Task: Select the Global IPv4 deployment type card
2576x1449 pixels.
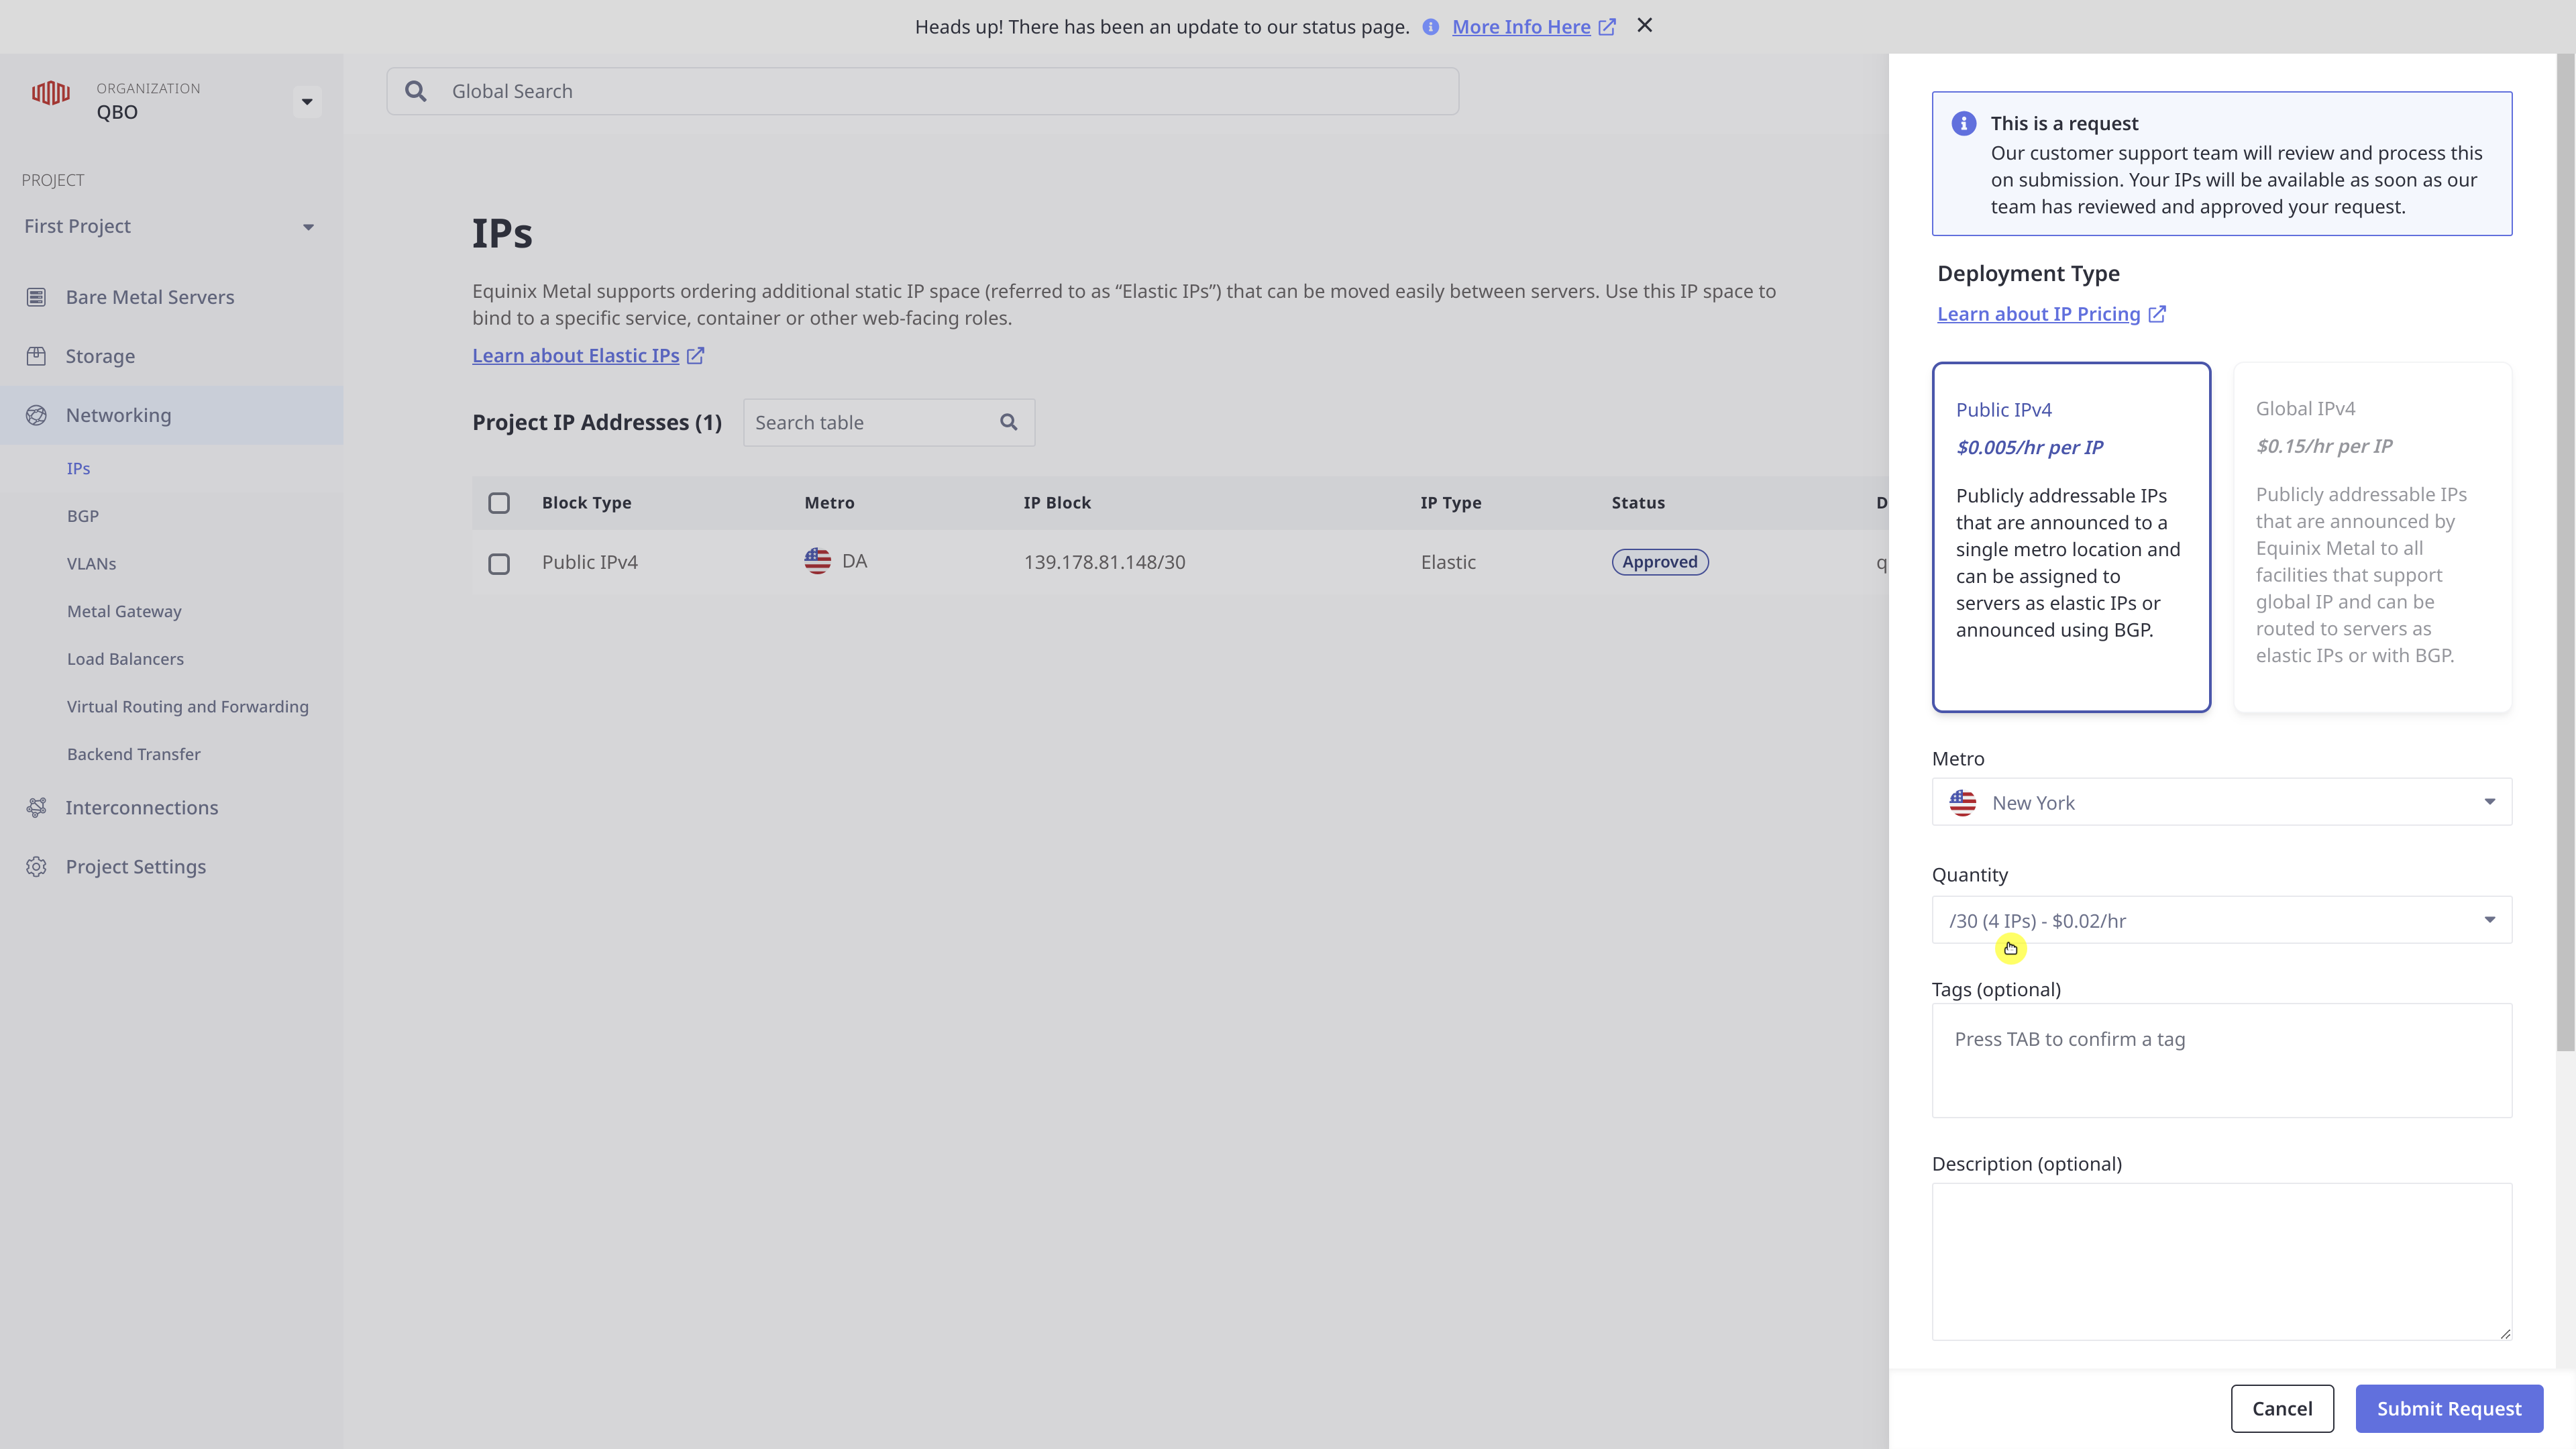Action: pyautogui.click(x=2372, y=538)
